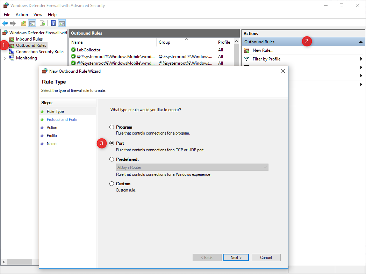366x274 pixels.
Task: Toggle the Show/Hide Action Pane toolbar icon
Action: pos(62,23)
